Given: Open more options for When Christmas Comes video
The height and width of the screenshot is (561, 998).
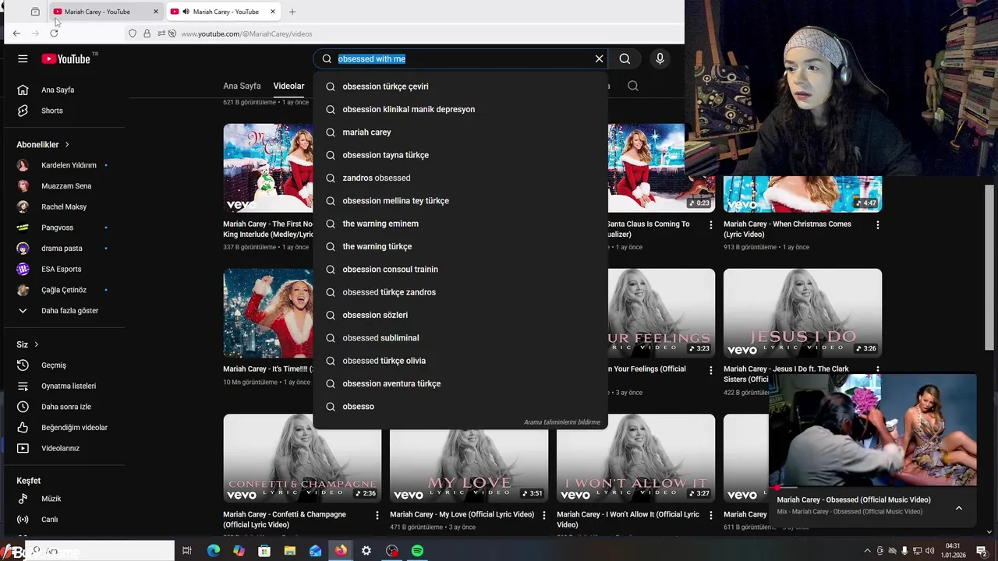Looking at the screenshot, I should [878, 224].
